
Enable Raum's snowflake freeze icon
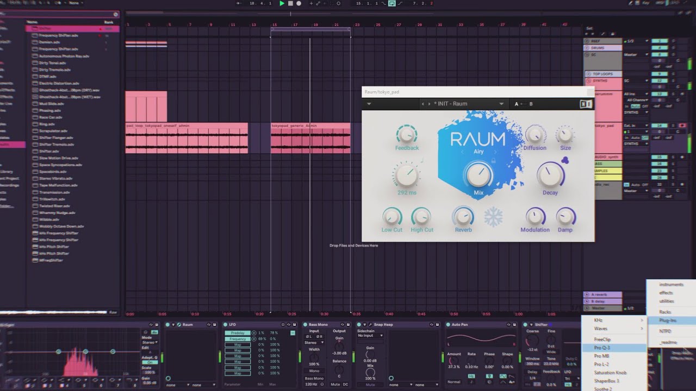tap(494, 217)
